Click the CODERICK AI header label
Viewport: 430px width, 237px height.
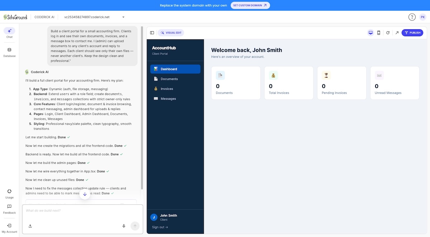(x=44, y=17)
